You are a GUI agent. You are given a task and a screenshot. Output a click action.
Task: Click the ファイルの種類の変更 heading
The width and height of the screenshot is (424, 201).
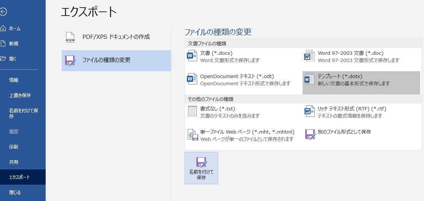pyautogui.click(x=218, y=32)
